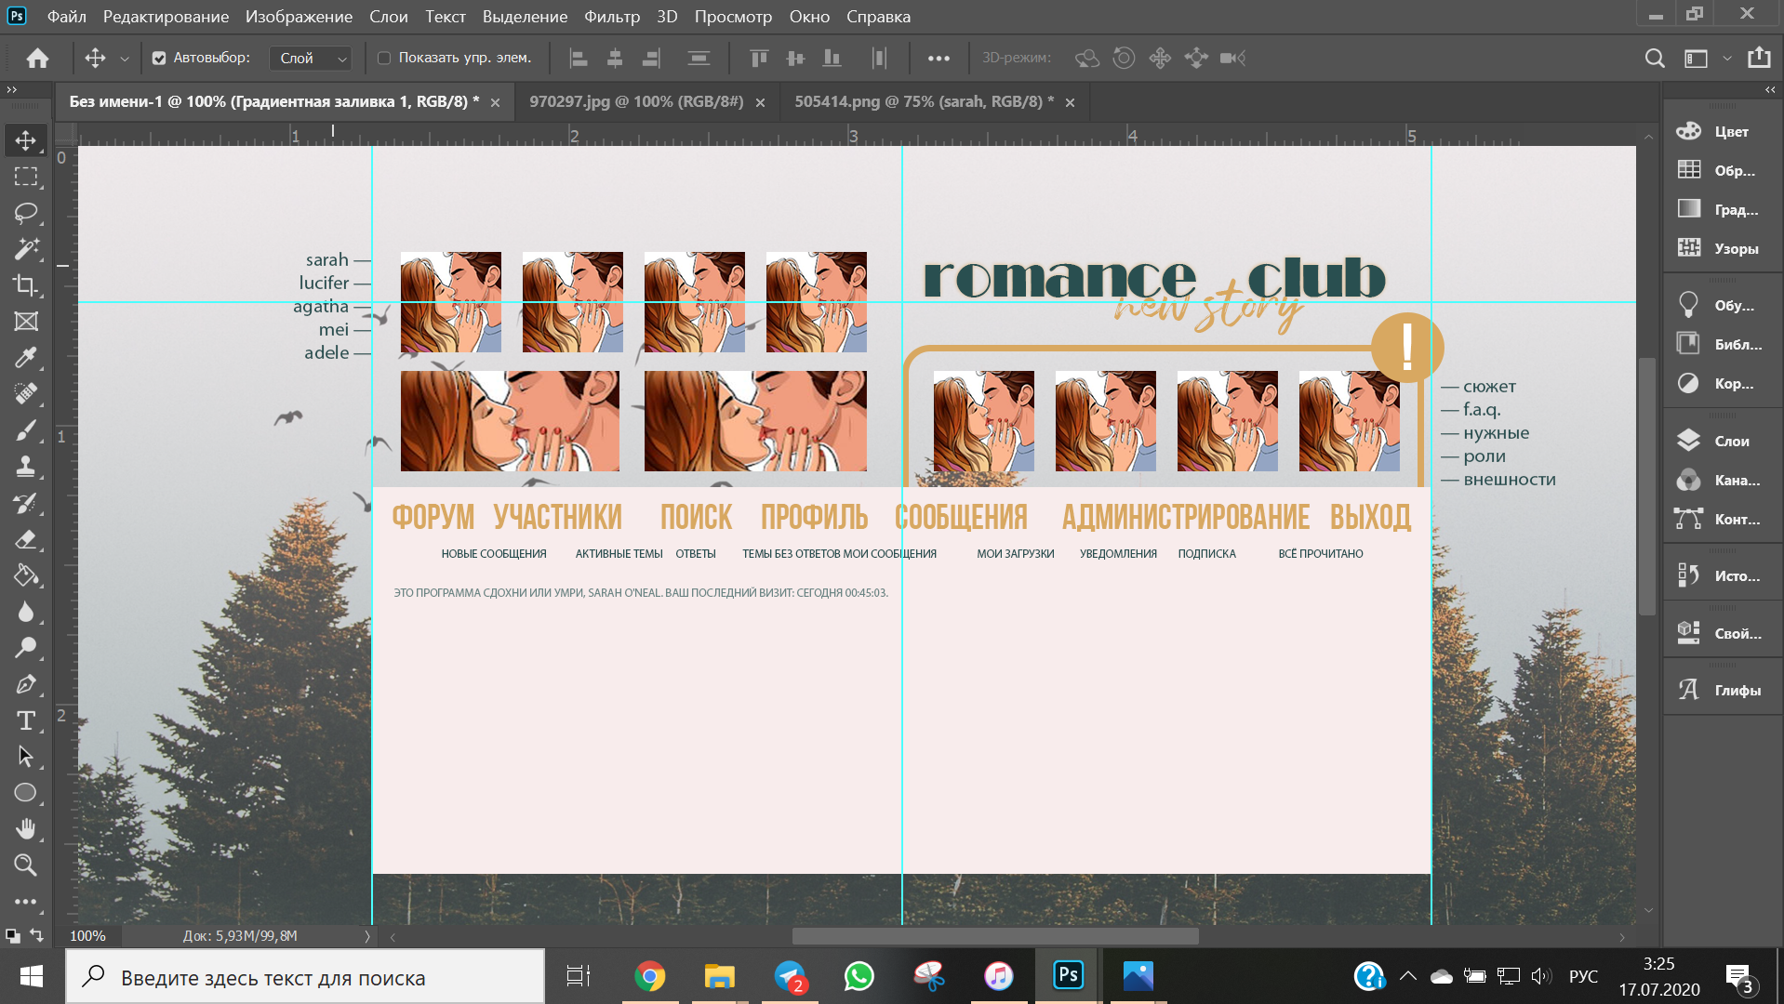1784x1004 pixels.
Task: Open the Слой auto-select dropdown
Action: pyautogui.click(x=311, y=58)
